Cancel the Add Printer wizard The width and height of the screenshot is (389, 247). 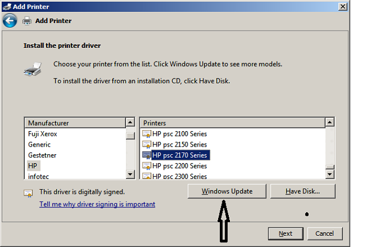[x=325, y=233]
